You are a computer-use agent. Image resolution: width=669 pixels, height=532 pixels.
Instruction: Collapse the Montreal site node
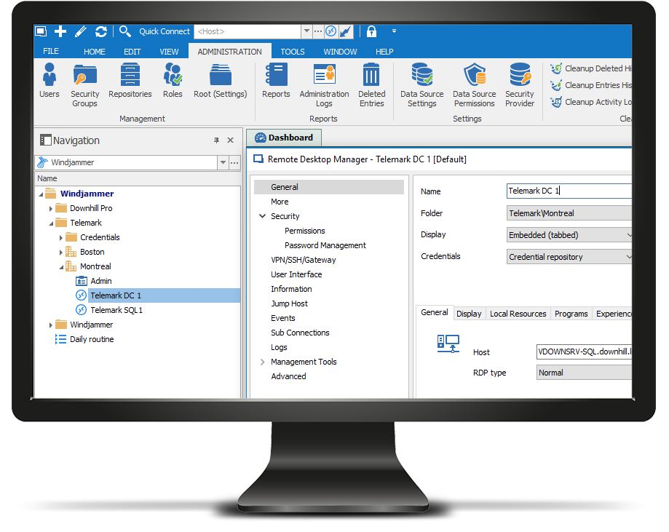coord(61,267)
